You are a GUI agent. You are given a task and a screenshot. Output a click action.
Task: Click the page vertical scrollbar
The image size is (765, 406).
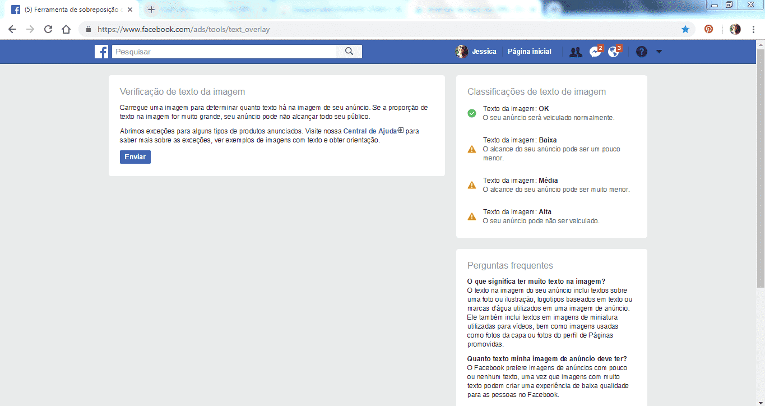(761, 168)
